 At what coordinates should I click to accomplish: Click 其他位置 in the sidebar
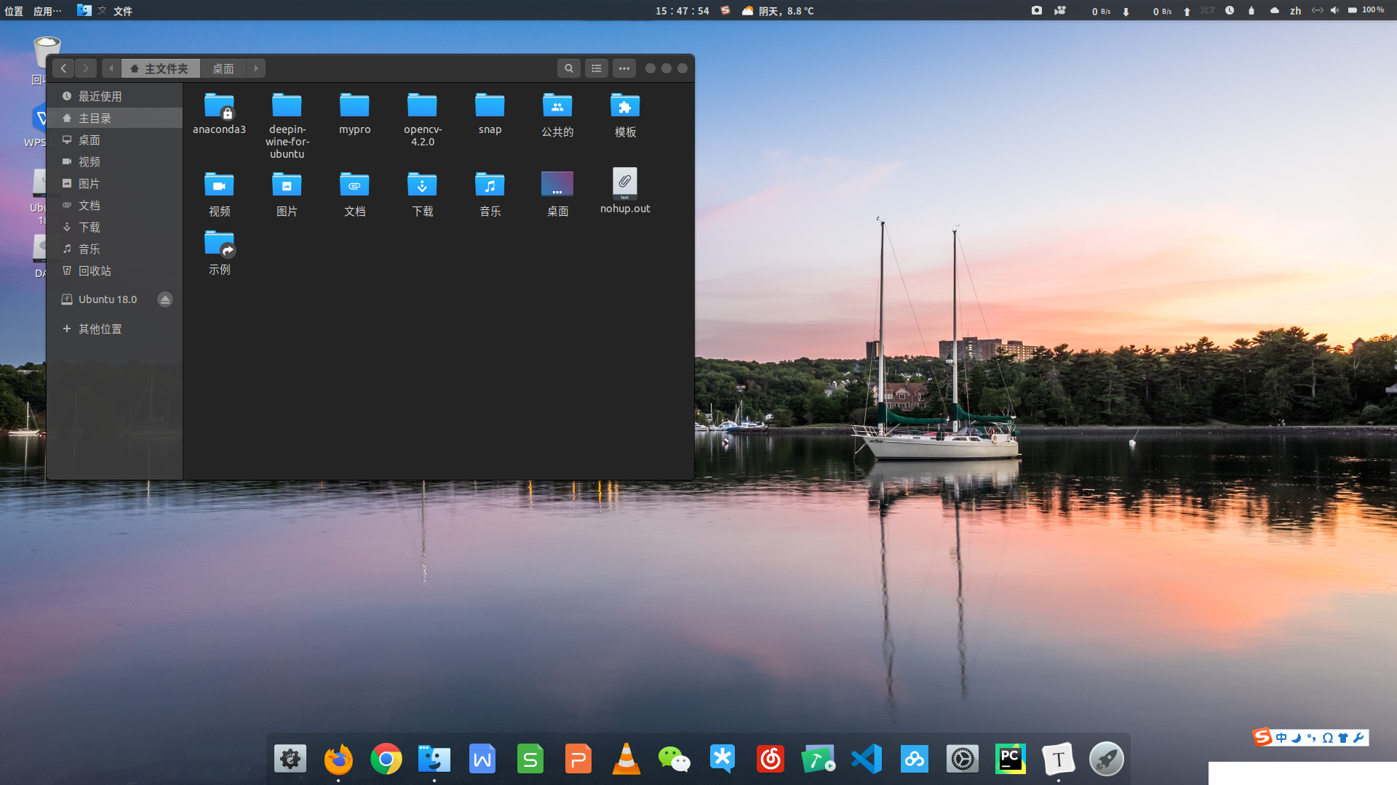point(100,329)
